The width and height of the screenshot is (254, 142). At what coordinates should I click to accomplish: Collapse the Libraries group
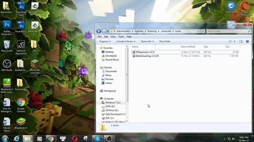108,67
